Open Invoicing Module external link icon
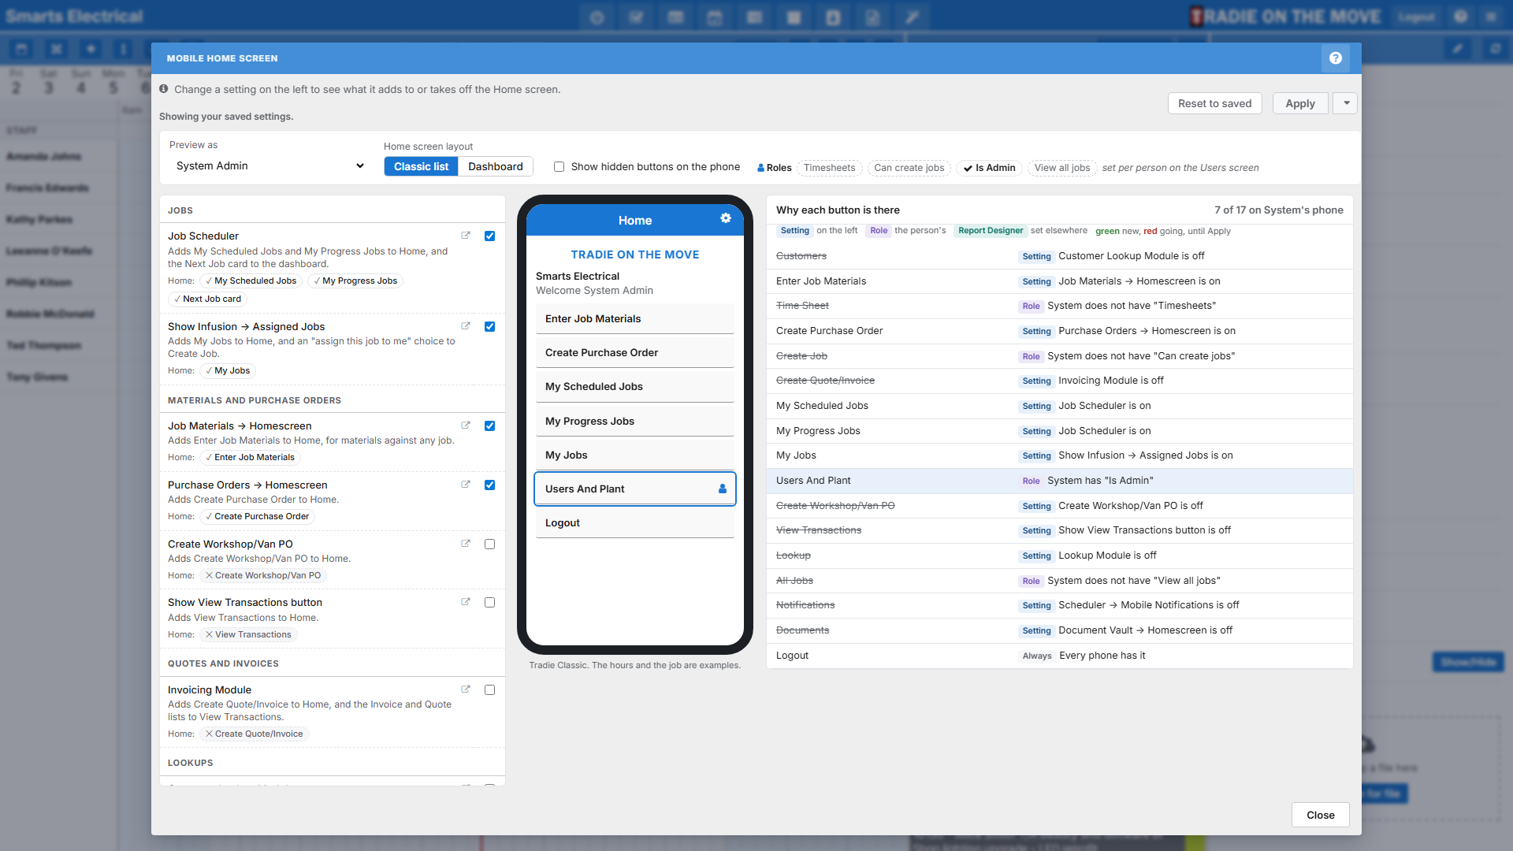The height and width of the screenshot is (851, 1513). tap(466, 689)
